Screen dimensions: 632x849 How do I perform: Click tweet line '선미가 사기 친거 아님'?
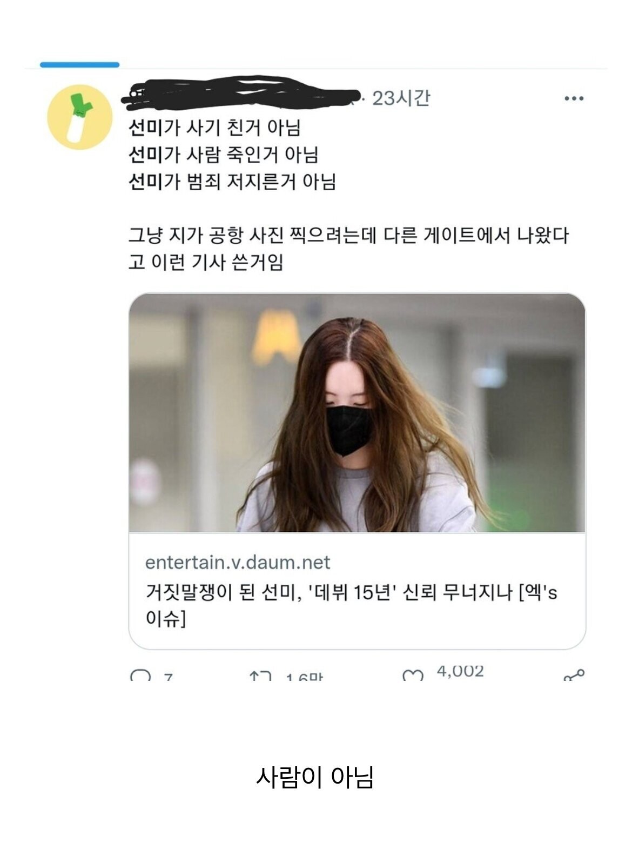point(214,128)
